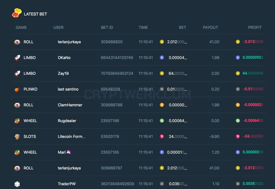Click the Dogecoin icon beside Zay19's 64 bet
Image resolution: width=275 pixels, height=189 pixels.
(x=162, y=73)
